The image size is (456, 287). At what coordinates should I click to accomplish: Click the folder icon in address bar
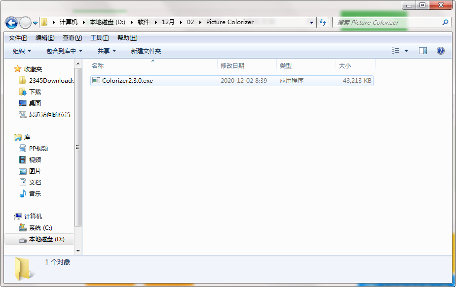pyautogui.click(x=44, y=22)
